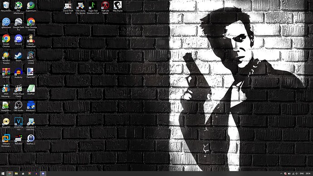The height and width of the screenshot is (176, 313).
Task: Open the Paint.NET desktop icon
Action: [31, 73]
